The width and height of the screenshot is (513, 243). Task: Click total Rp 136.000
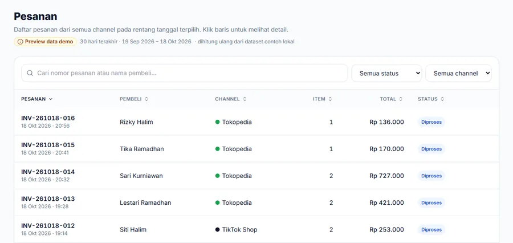tap(386, 122)
